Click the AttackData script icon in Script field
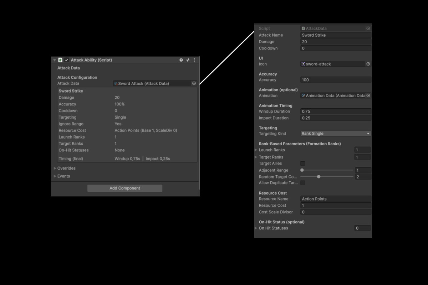 304,28
